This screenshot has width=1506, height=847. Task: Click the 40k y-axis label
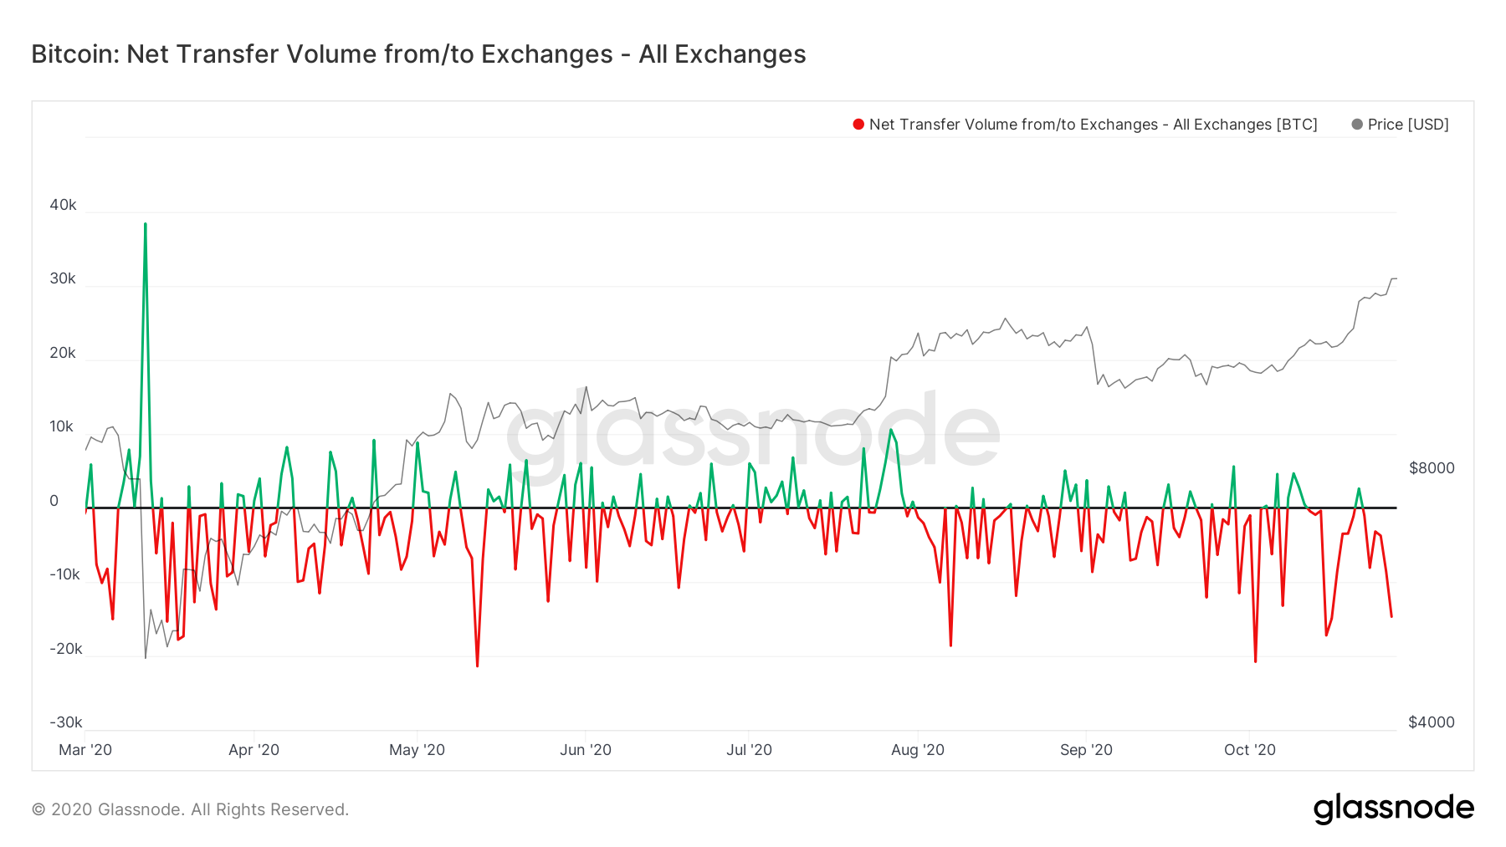(x=63, y=205)
